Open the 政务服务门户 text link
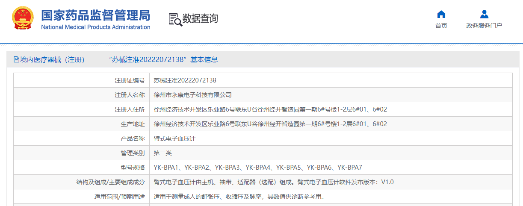This screenshot has height=206, width=523. pos(484,26)
